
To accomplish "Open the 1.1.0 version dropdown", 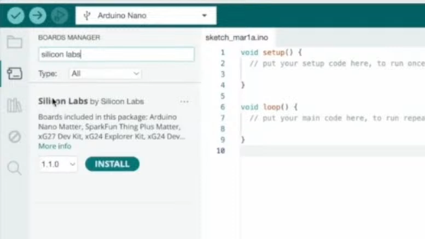I will (x=58, y=164).
